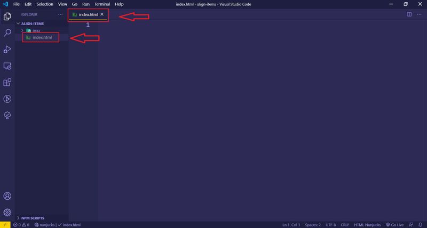Open the Terminal menu
Viewport: 427px width, 228px height.
(x=102, y=4)
